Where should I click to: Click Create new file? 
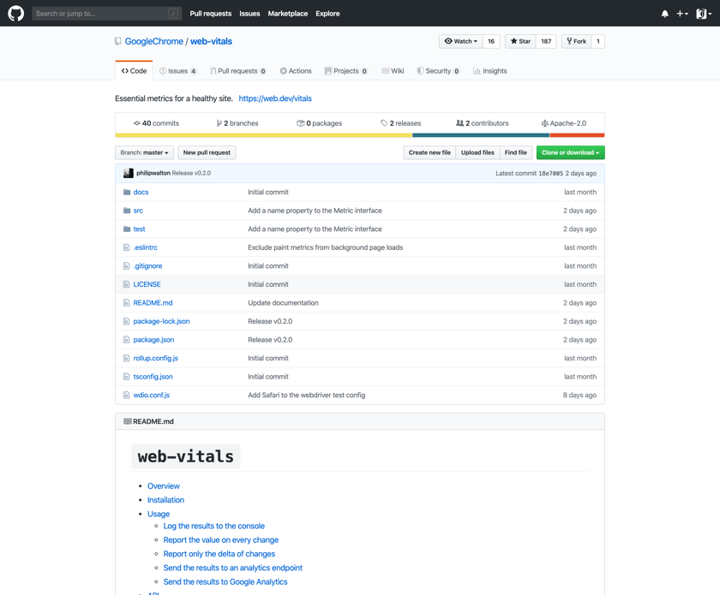(429, 152)
